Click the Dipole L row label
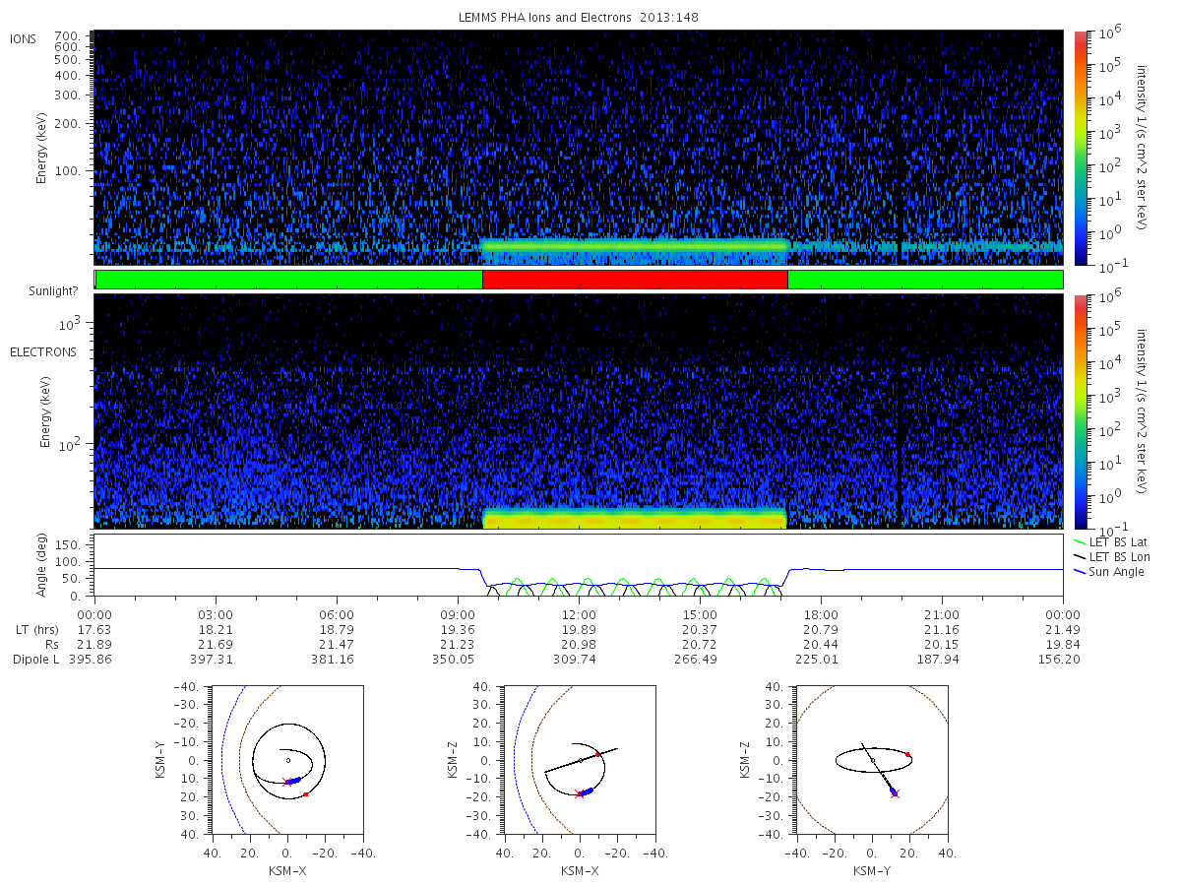 34,659
